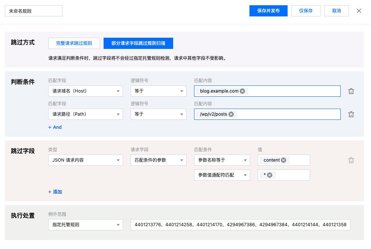Remove the content value tag
This screenshot has width=371, height=249.
tap(283, 160)
